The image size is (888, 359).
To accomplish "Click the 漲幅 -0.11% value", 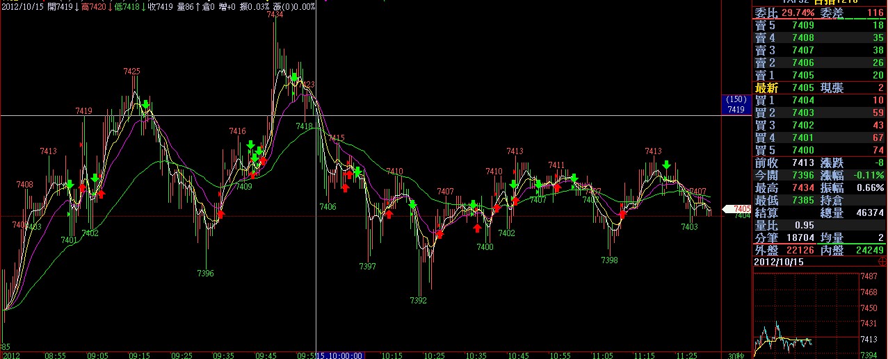I will pos(868,175).
